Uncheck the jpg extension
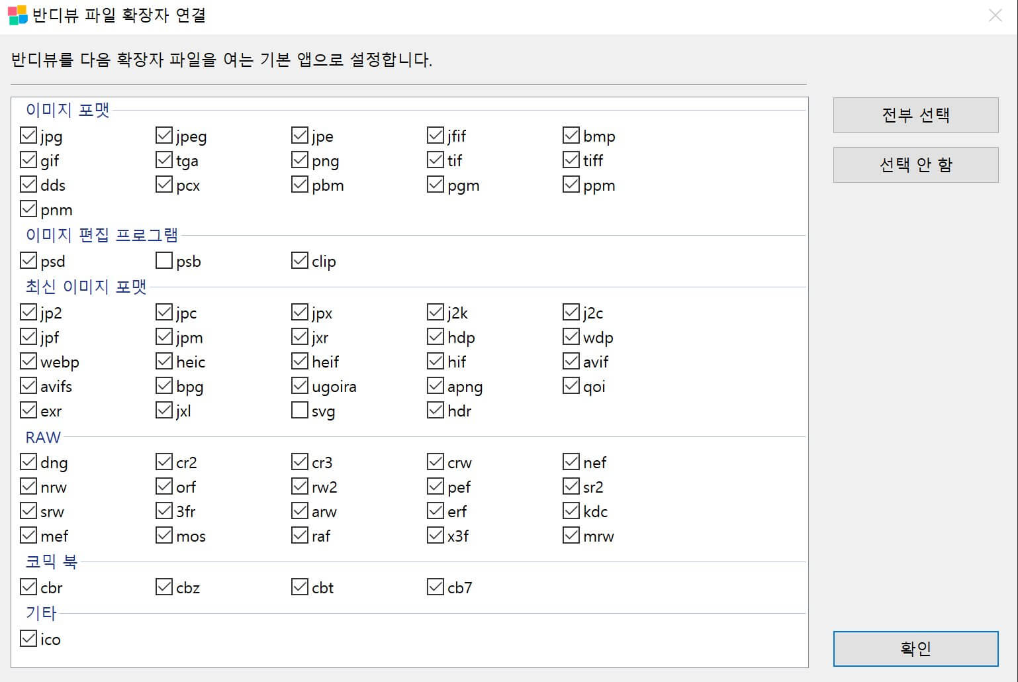The width and height of the screenshot is (1018, 682). click(28, 135)
